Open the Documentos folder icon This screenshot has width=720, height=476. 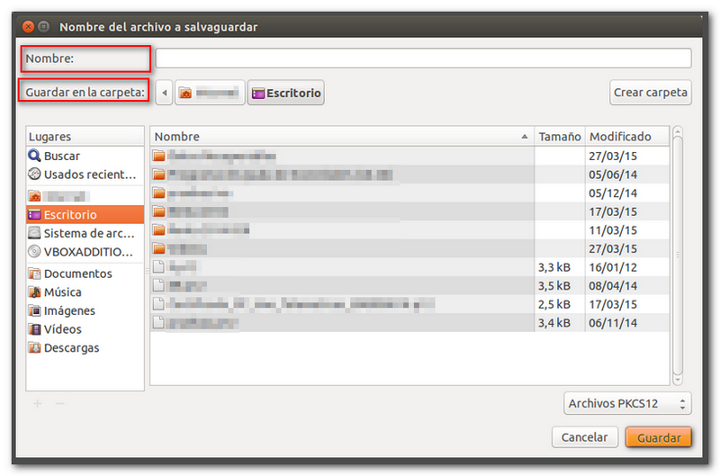(35, 274)
